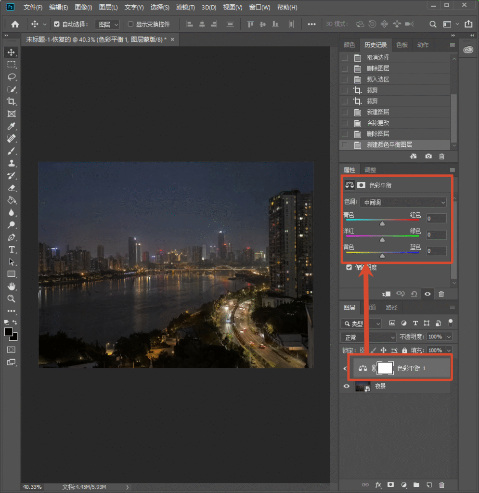Expand the 不透明度 opacity dropdown arrow
Viewport: 479px width, 493px height.
pyautogui.click(x=449, y=337)
